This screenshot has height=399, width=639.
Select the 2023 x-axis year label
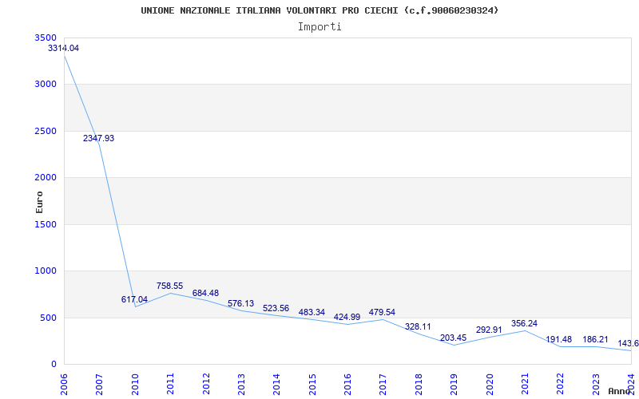[595, 384]
